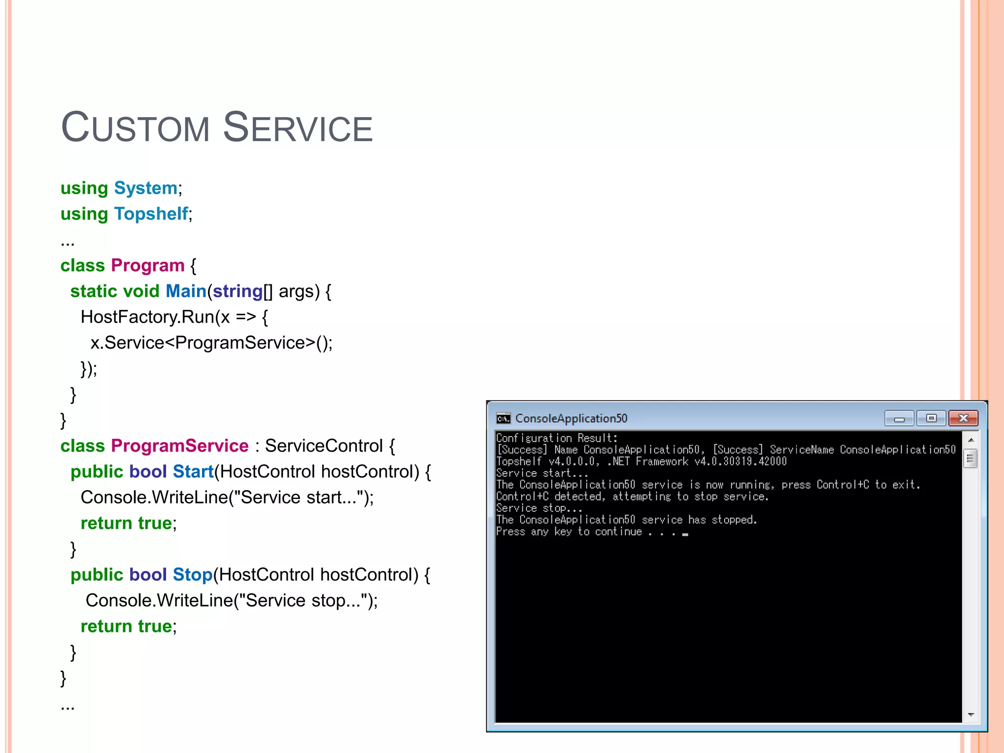Click the 'class ProgramService : ServiceControl' line
The height and width of the screenshot is (753, 1004).
pos(227,446)
